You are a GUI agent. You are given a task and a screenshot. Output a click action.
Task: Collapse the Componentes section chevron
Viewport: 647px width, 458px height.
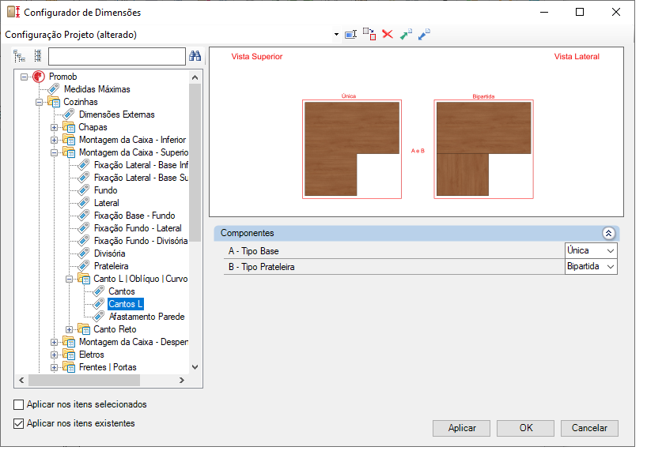tap(608, 233)
